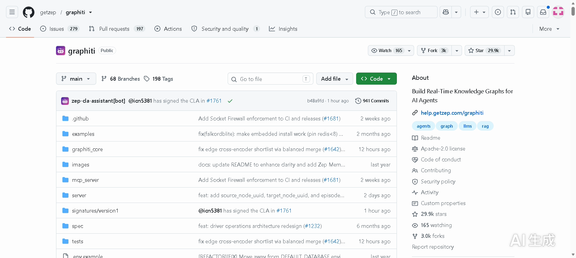Switch to the Code tab
Image resolution: width=576 pixels, height=258 pixels.
pyautogui.click(x=20, y=29)
